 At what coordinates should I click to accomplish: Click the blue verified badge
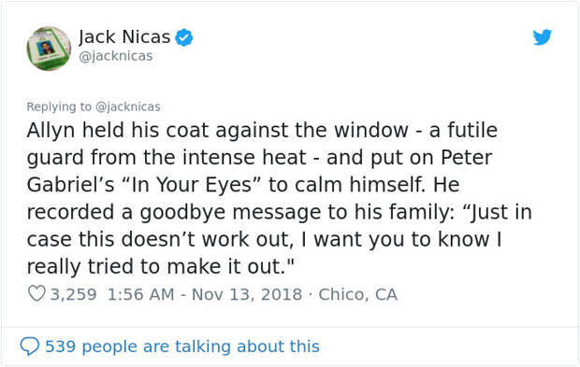tap(184, 37)
